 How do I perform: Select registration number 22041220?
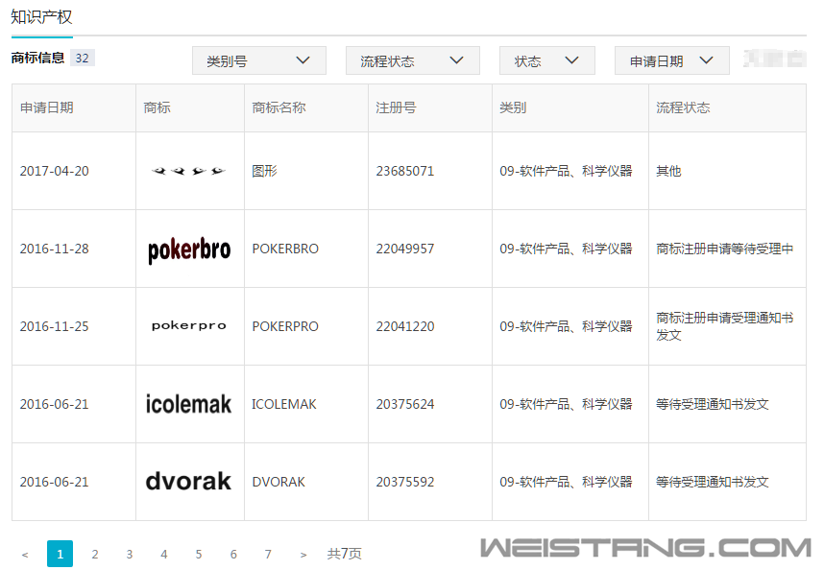[x=405, y=326]
